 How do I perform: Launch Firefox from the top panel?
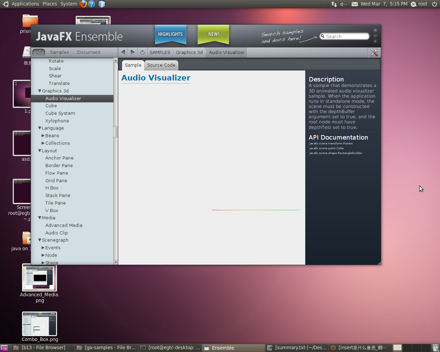83,4
